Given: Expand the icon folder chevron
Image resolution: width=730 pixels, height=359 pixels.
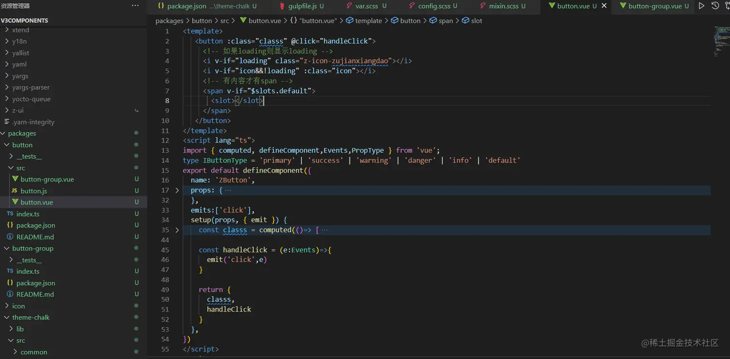Looking at the screenshot, I should (7, 306).
